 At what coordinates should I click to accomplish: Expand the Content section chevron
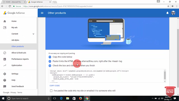33,34
